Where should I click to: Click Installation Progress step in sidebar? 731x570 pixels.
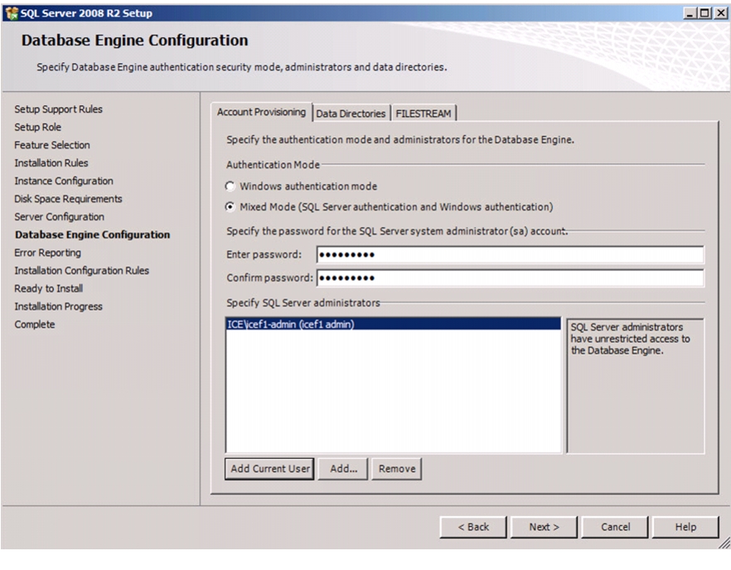coord(58,307)
